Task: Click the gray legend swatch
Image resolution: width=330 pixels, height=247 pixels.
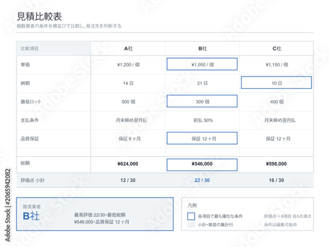Action: 191,225
